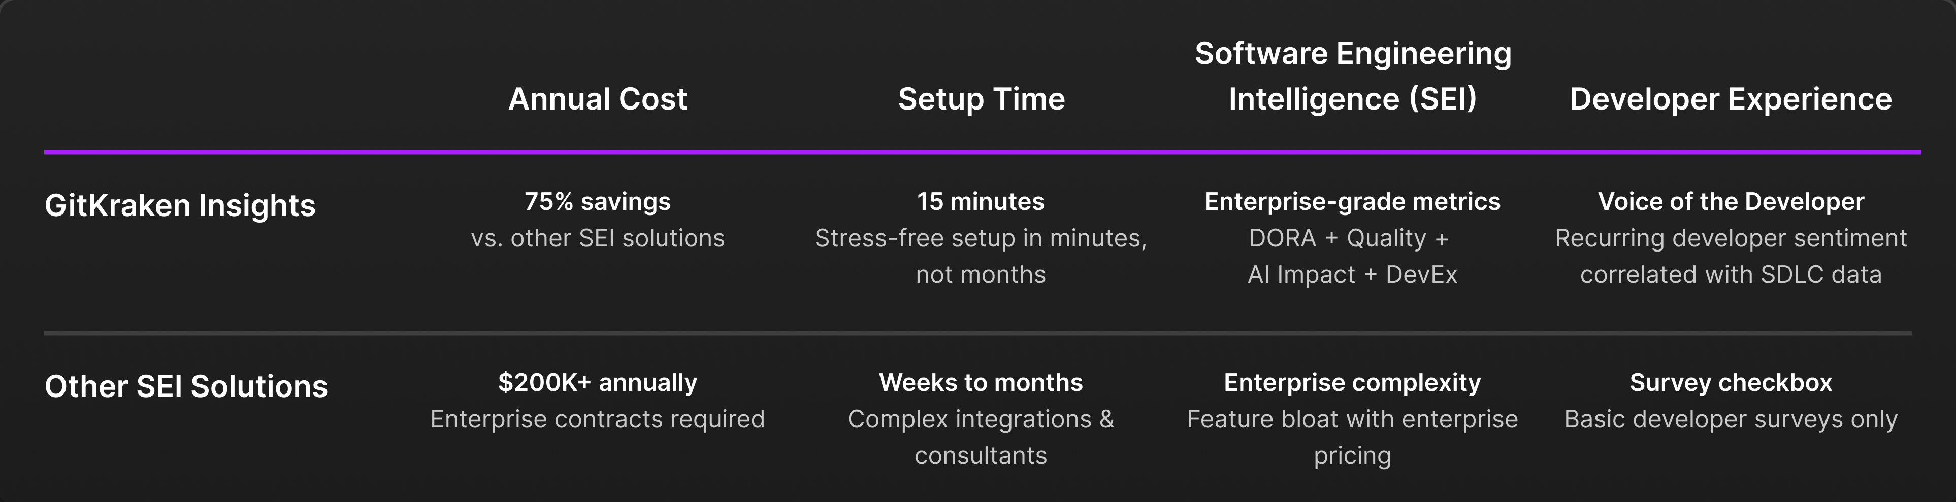Viewport: 1956px width, 502px height.
Task: Click the Survey checkbox heading
Action: tap(1731, 383)
